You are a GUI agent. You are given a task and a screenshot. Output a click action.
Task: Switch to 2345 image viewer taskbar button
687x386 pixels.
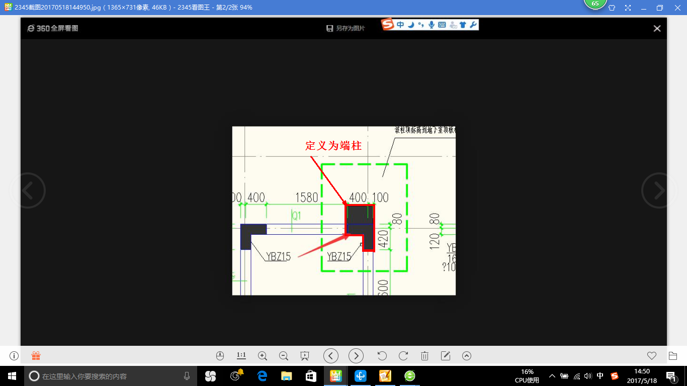tap(335, 376)
